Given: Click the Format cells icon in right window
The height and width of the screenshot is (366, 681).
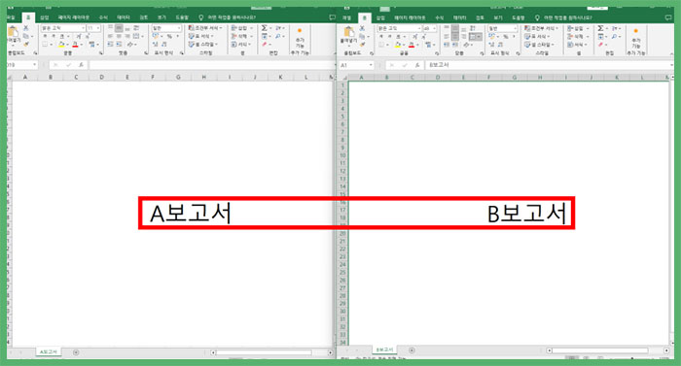Looking at the screenshot, I should pyautogui.click(x=570, y=45).
